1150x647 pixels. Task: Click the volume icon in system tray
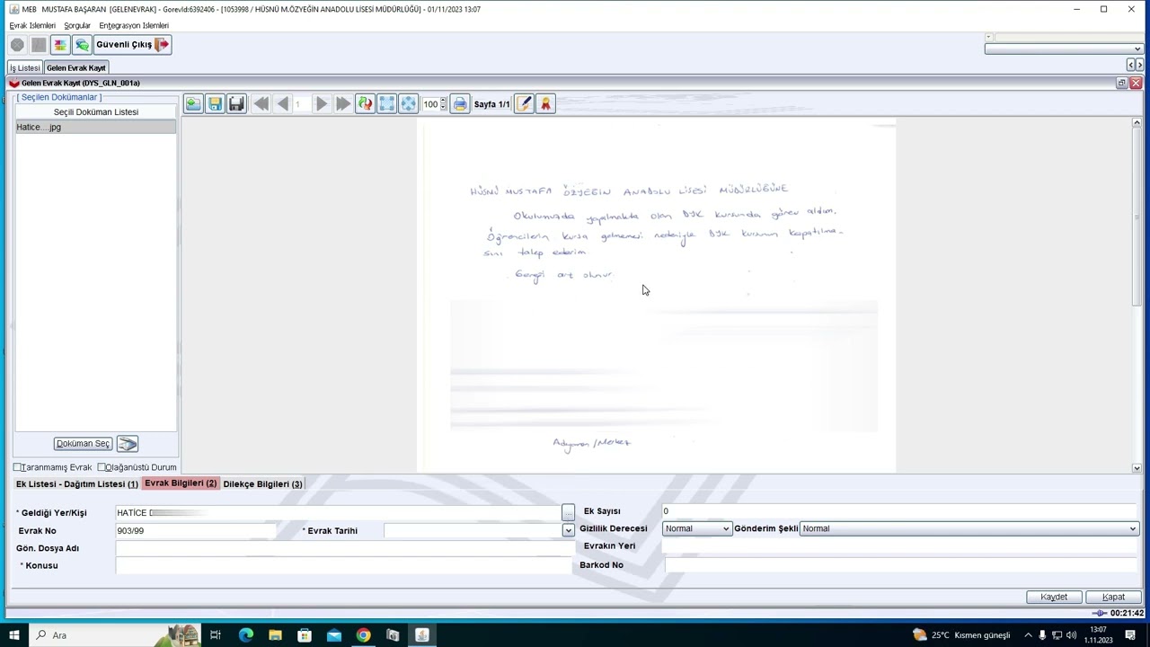[x=1071, y=635]
